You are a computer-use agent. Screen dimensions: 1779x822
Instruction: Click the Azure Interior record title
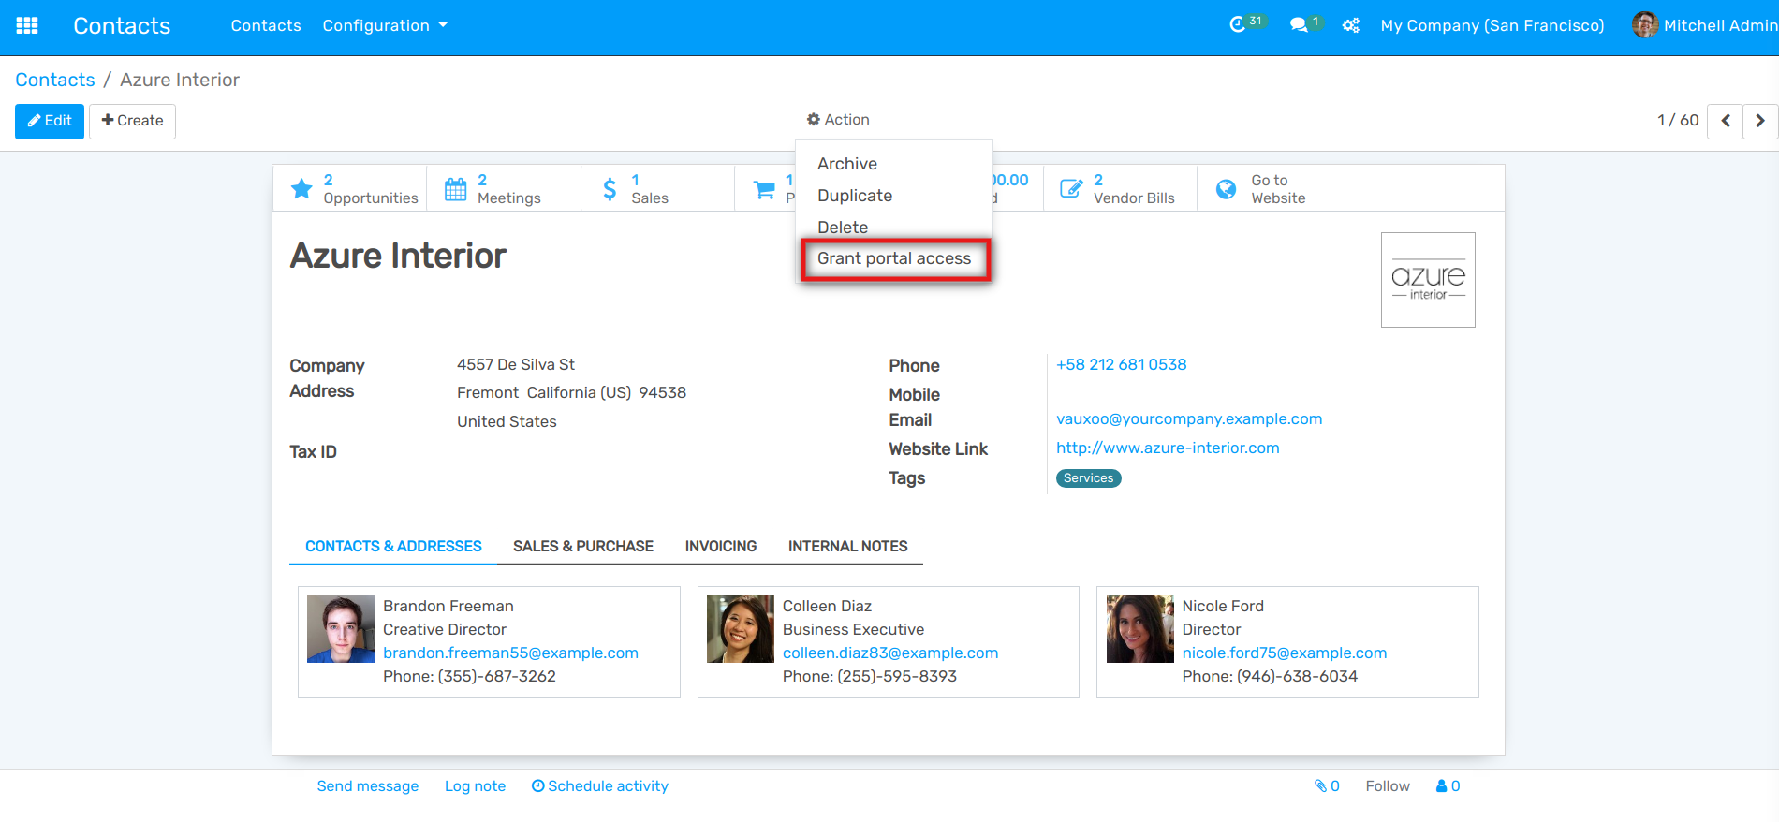(x=398, y=256)
